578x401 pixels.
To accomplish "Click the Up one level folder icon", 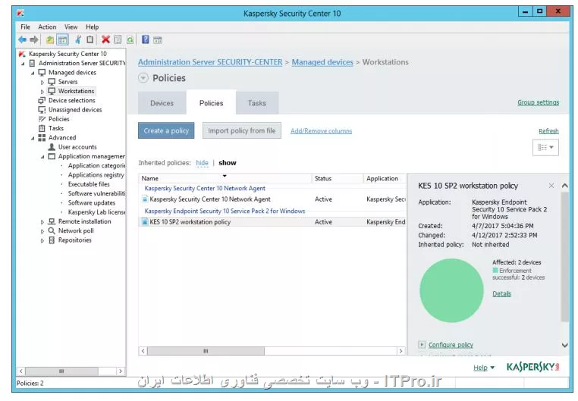I will tap(50, 39).
